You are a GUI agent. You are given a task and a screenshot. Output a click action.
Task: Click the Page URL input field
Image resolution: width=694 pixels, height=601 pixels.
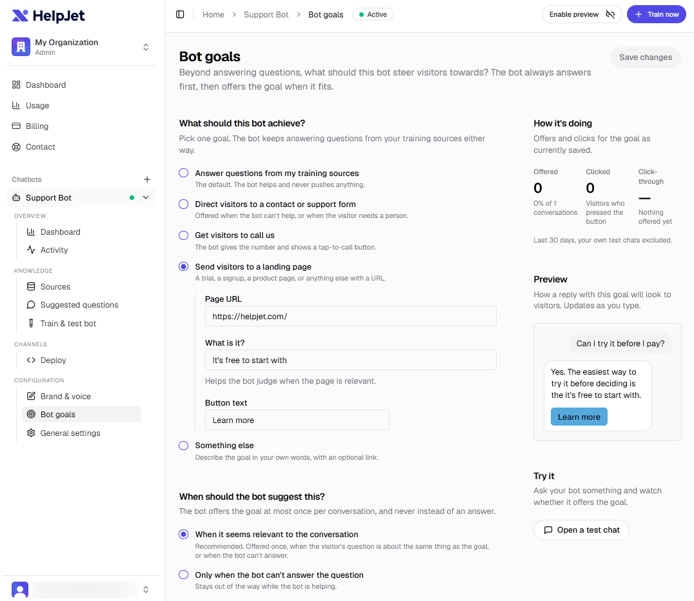tap(350, 317)
